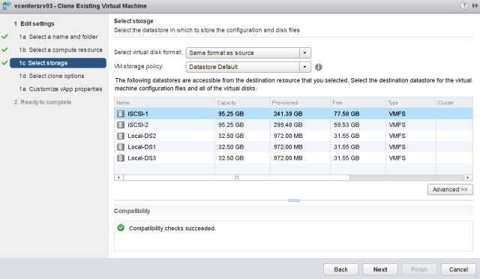The width and height of the screenshot is (480, 279).
Task: Click the clone VM wizard icon in title bar
Action: pyautogui.click(x=7, y=6)
